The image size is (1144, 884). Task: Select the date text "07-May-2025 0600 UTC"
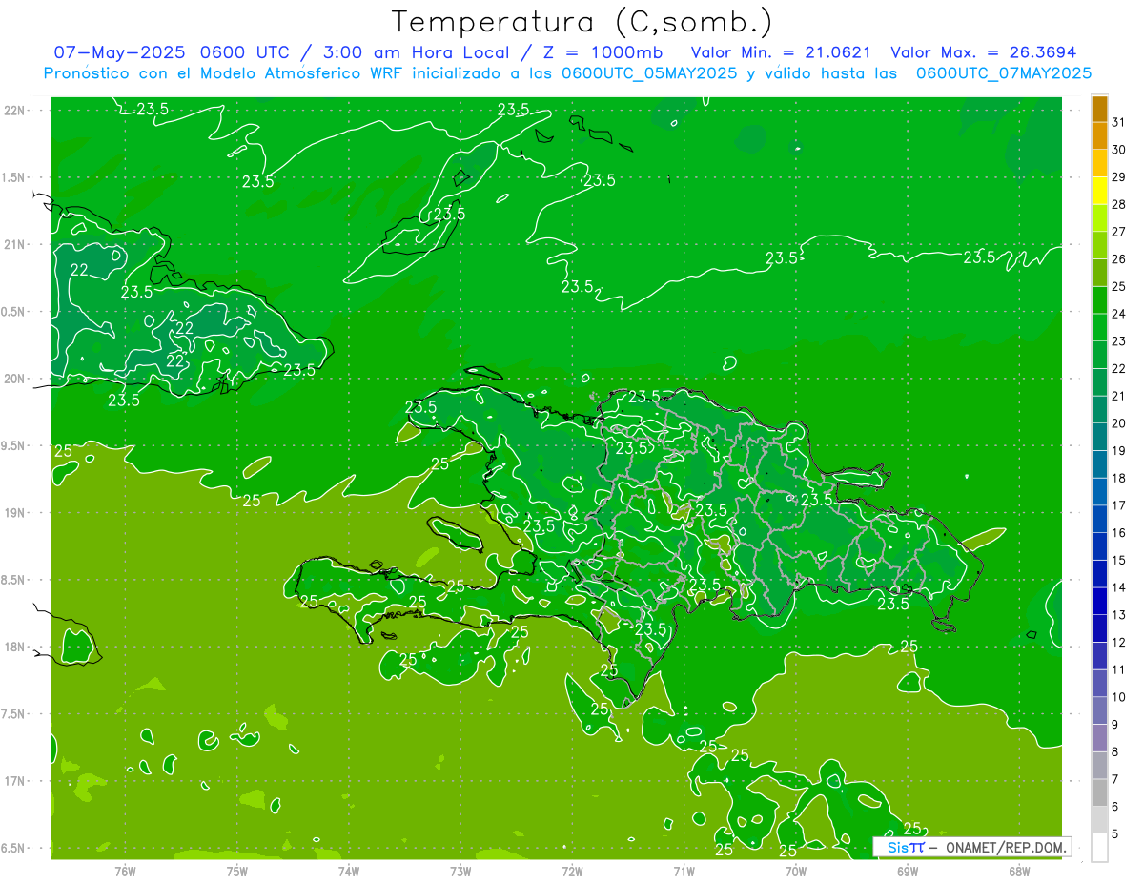click(168, 52)
